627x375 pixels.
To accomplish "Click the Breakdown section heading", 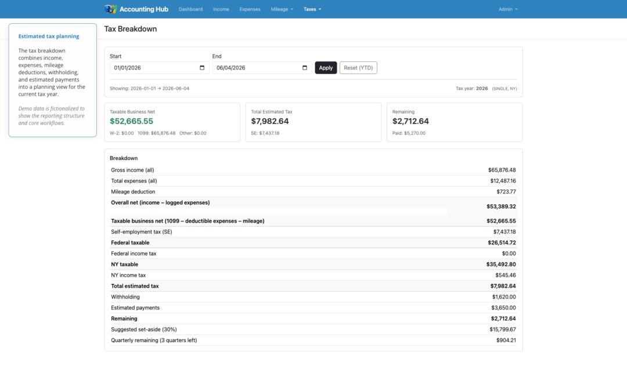I will coord(124,158).
